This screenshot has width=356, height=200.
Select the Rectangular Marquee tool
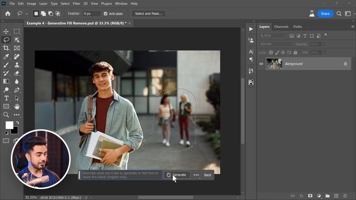pyautogui.click(x=17, y=31)
